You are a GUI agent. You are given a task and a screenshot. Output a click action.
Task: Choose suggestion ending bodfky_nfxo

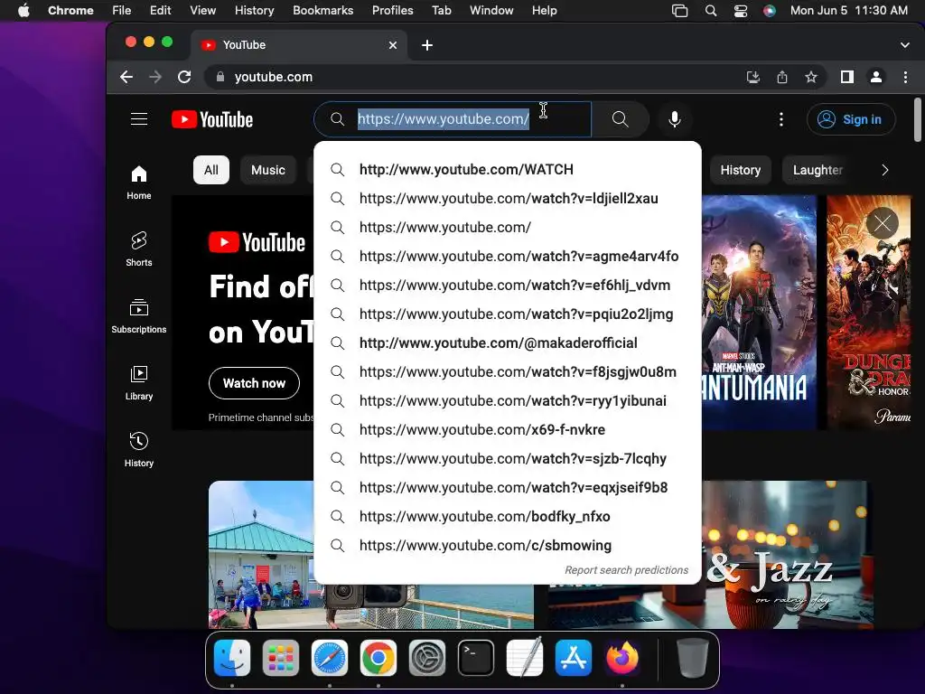pyautogui.click(x=508, y=516)
